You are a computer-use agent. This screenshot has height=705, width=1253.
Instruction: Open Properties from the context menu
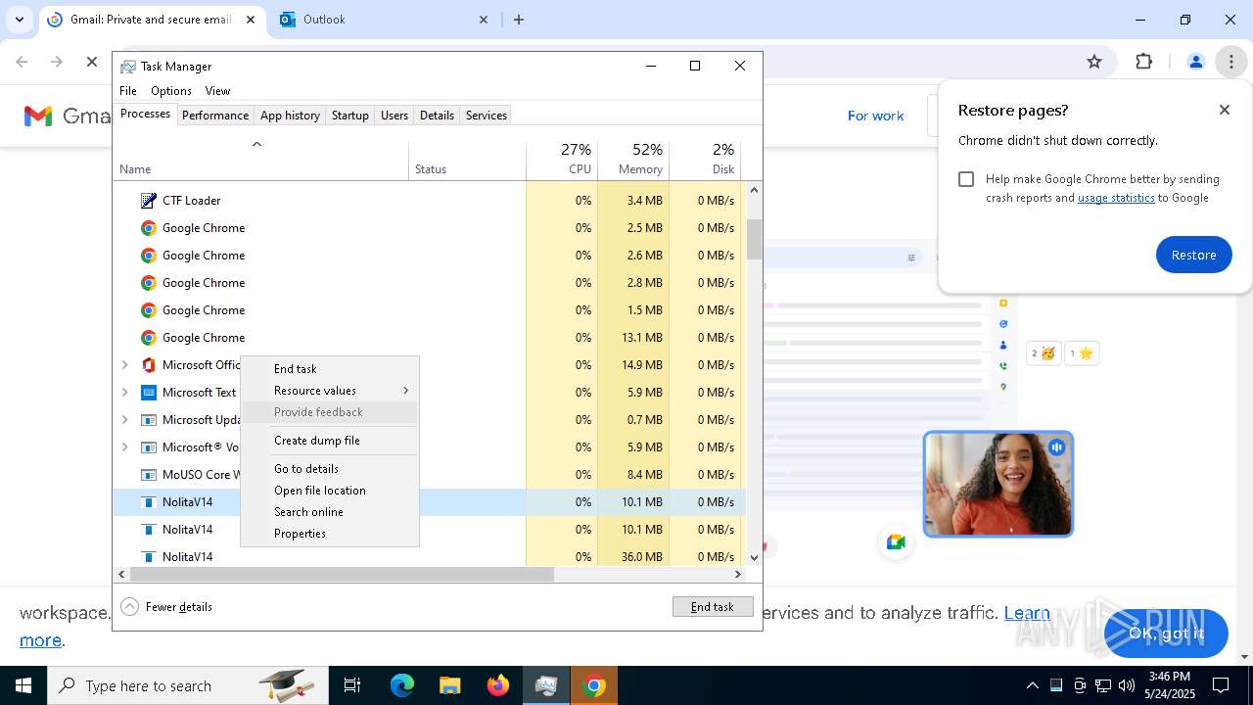click(x=330, y=534)
